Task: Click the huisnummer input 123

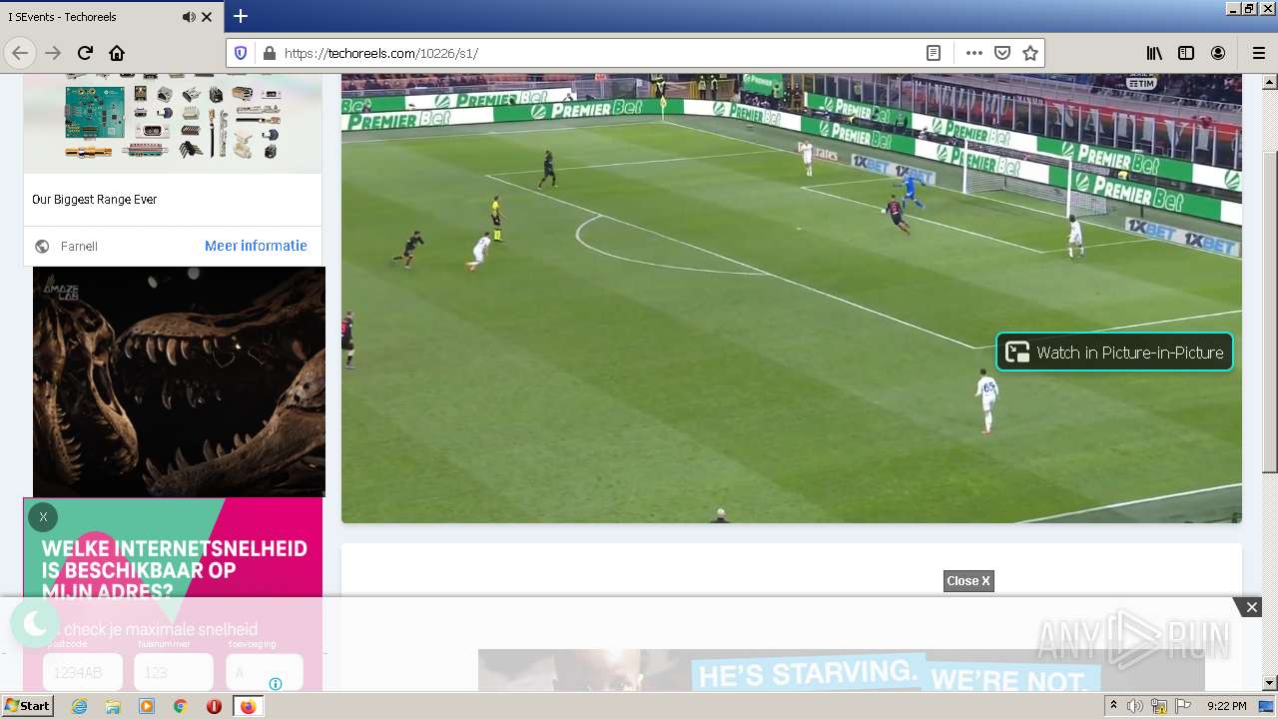Action: coord(174,672)
